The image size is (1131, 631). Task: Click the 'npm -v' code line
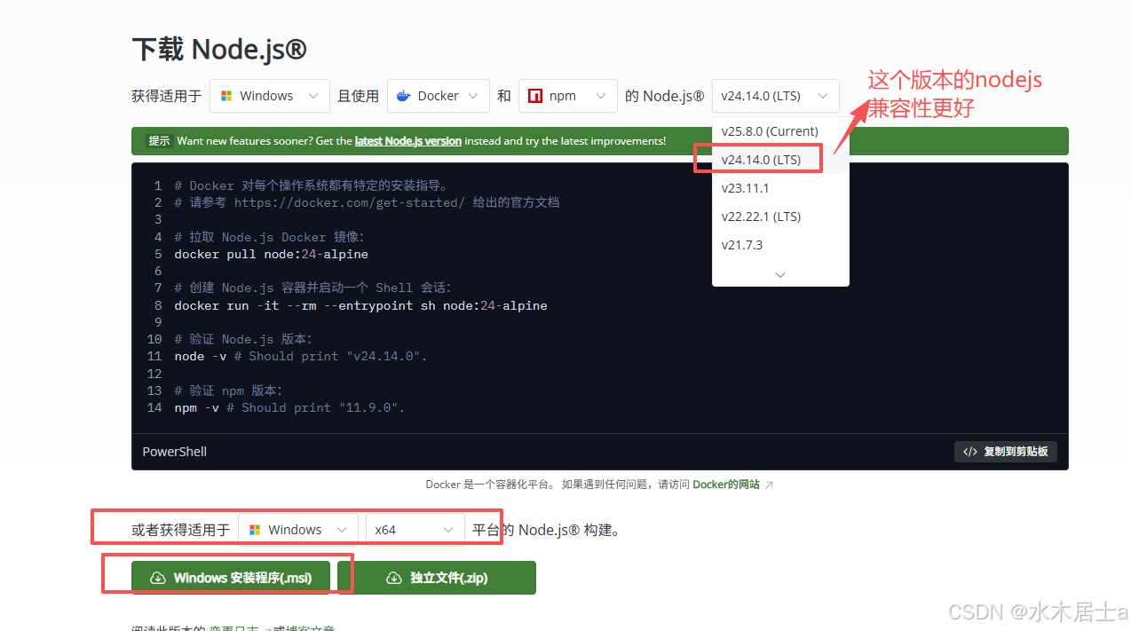coord(289,407)
